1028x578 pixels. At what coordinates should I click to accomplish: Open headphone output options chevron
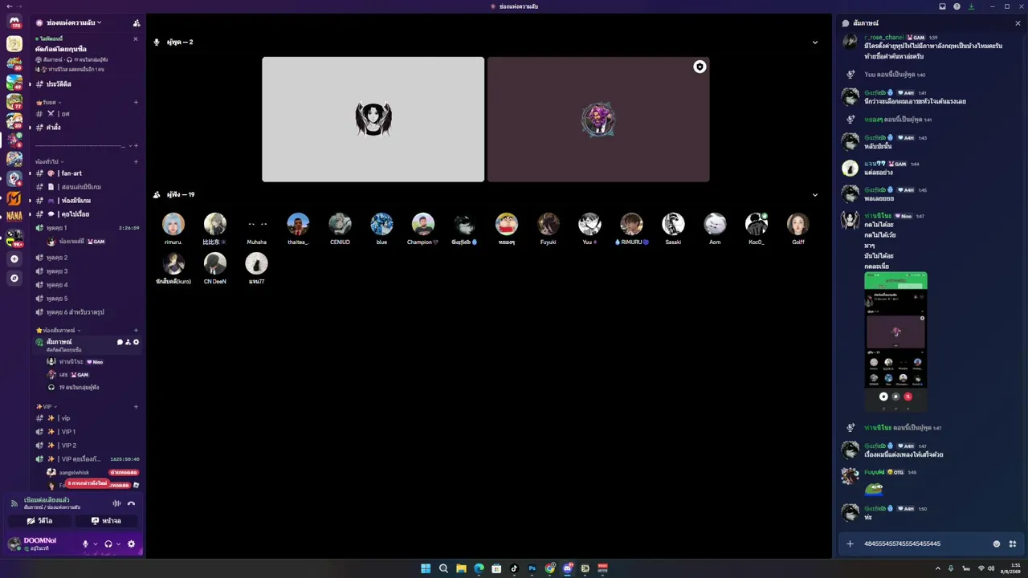(x=118, y=544)
